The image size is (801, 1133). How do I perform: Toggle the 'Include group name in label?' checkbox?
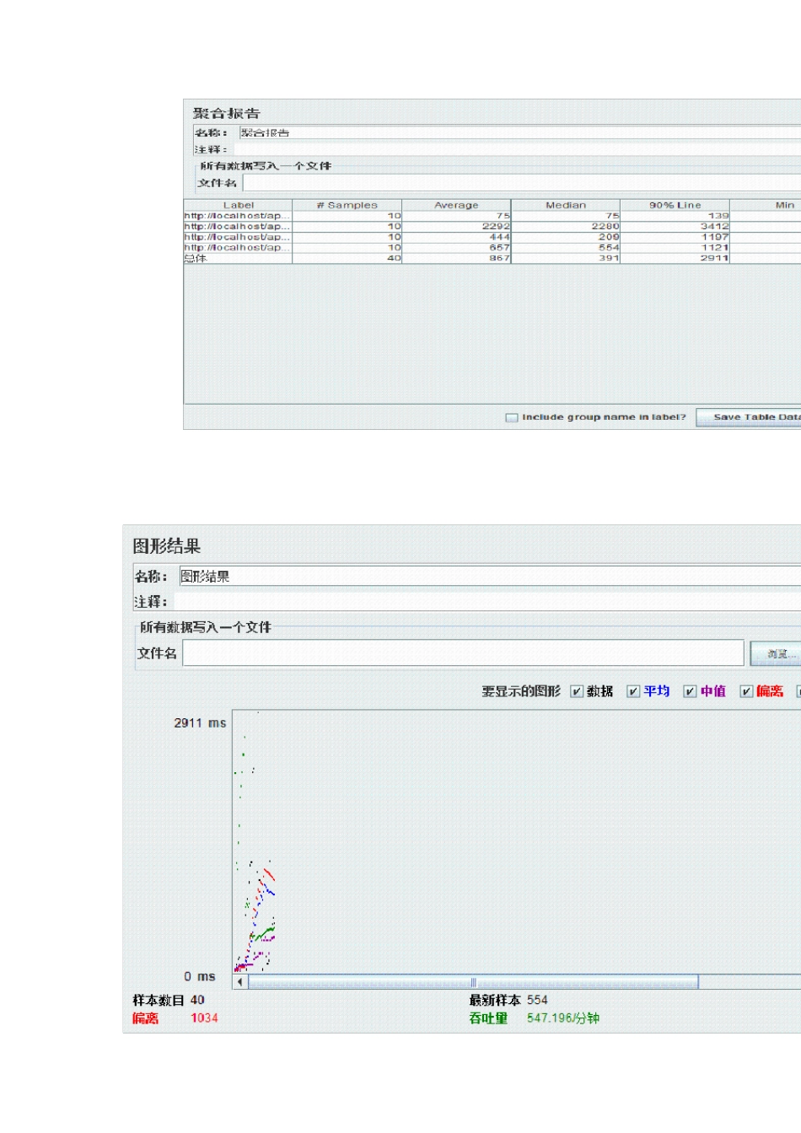pos(511,417)
